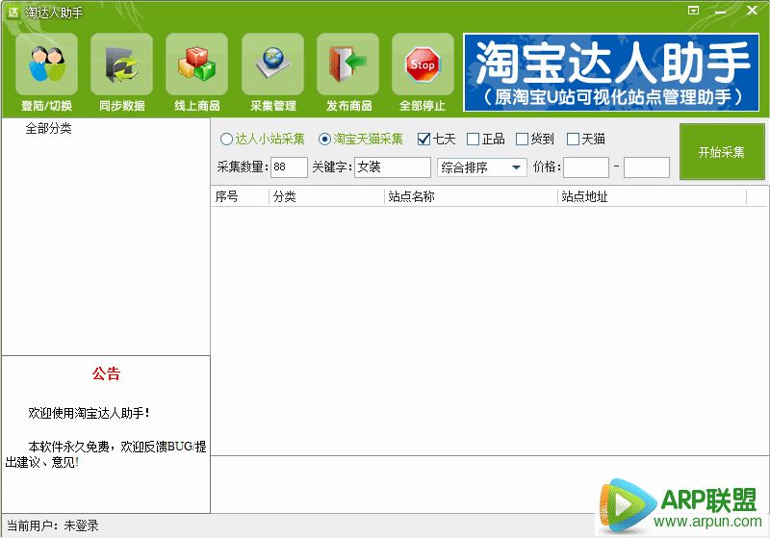Click the app logo in the title bar
This screenshot has height=538, width=770.
[13, 12]
